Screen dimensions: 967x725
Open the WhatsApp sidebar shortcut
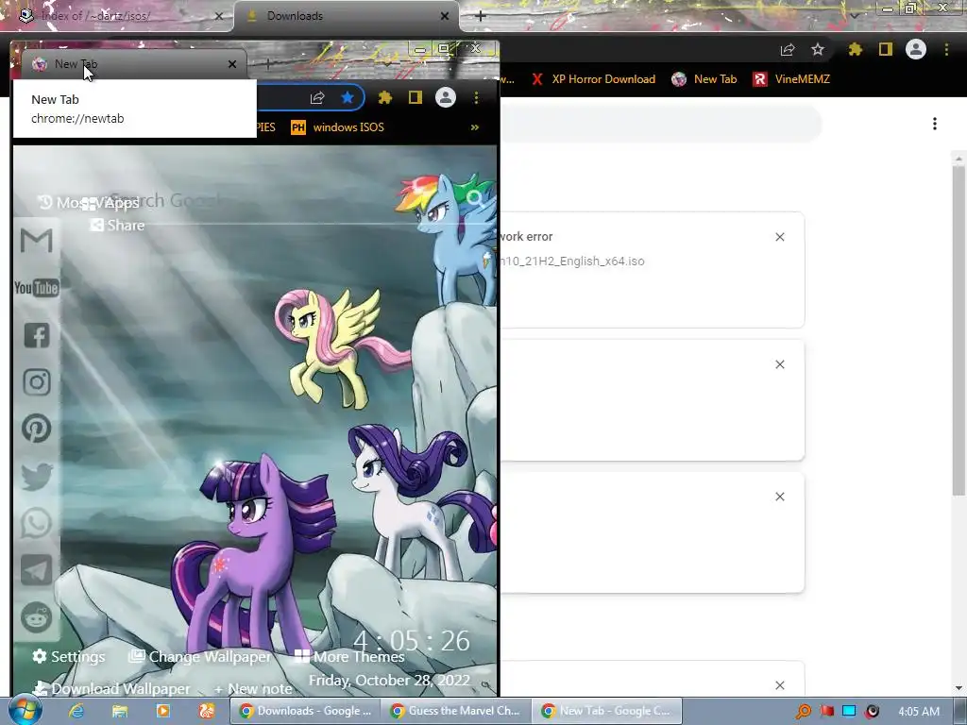point(37,523)
